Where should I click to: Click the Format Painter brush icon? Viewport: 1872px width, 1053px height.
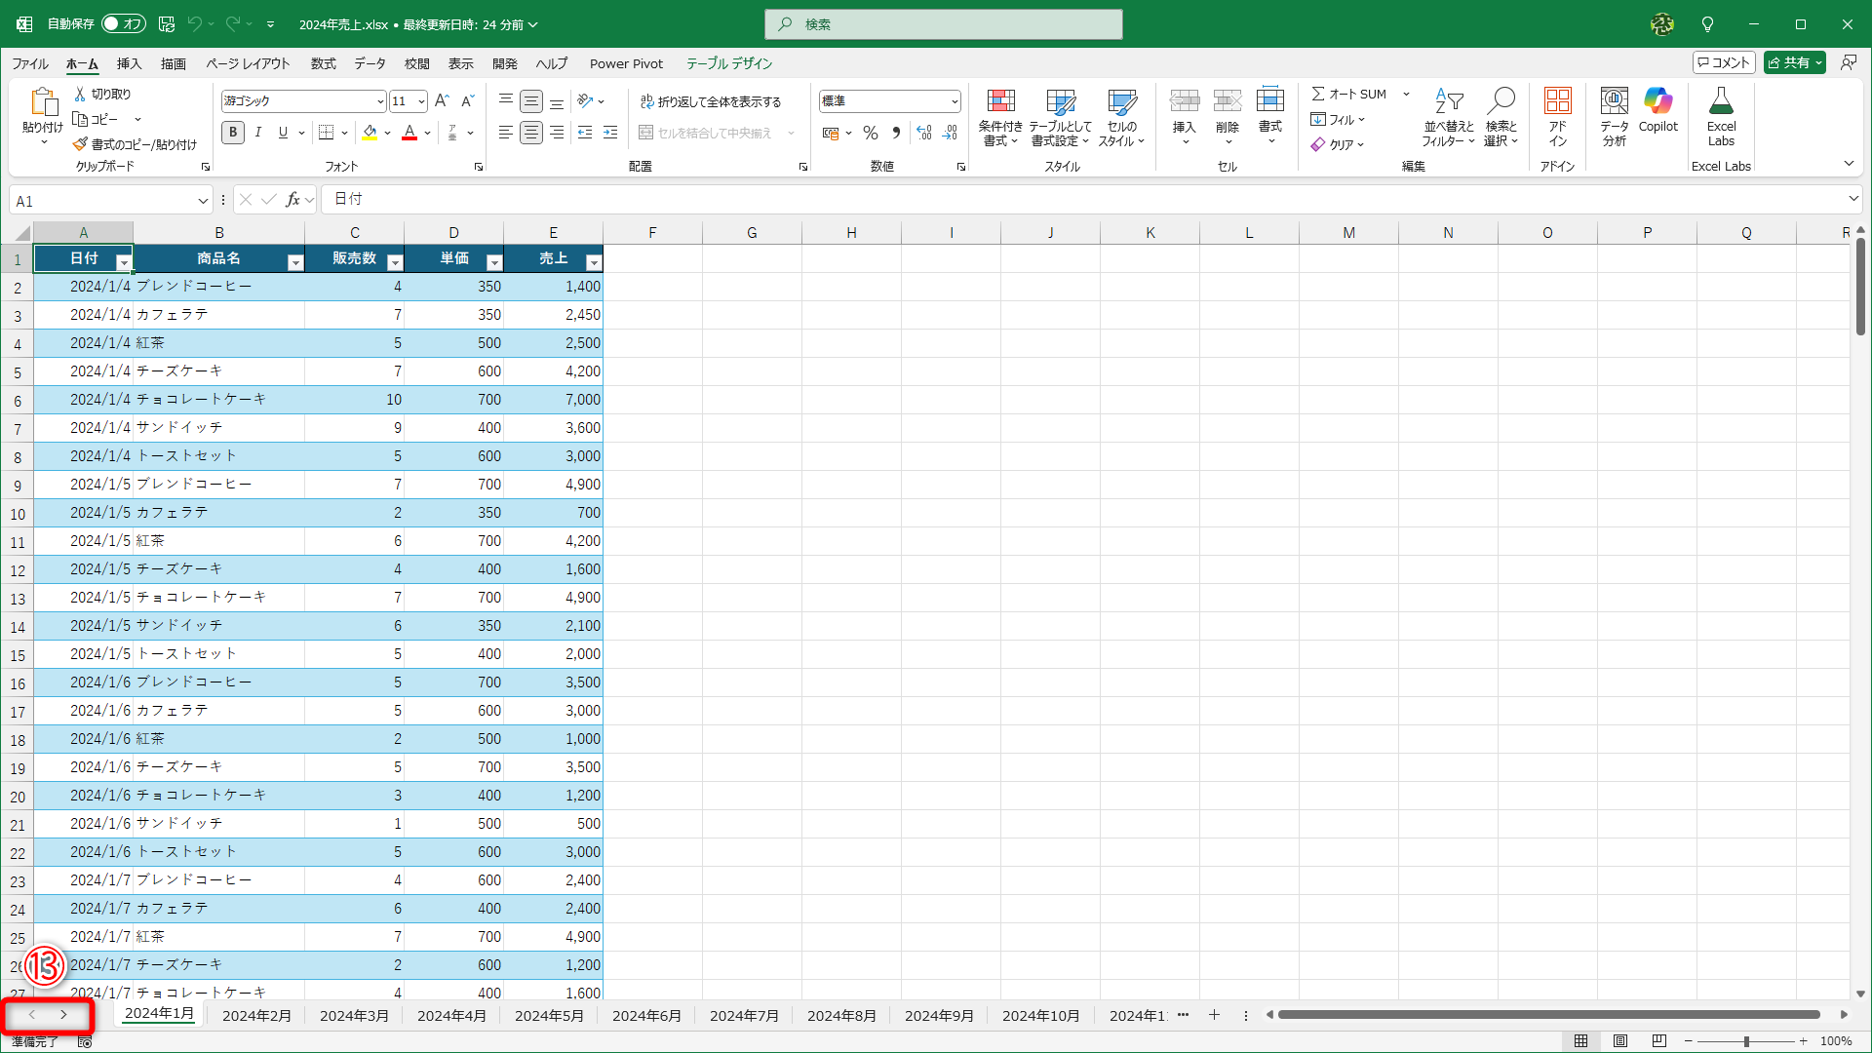80,144
